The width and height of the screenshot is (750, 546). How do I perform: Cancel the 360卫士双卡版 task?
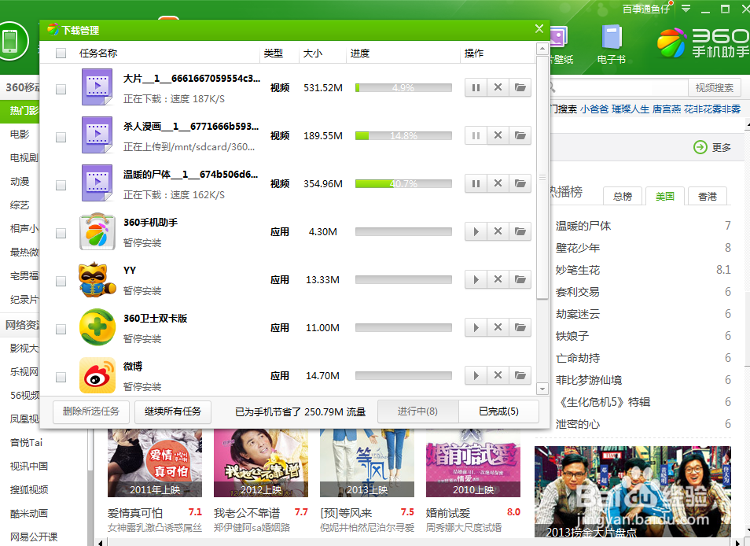[x=498, y=328]
